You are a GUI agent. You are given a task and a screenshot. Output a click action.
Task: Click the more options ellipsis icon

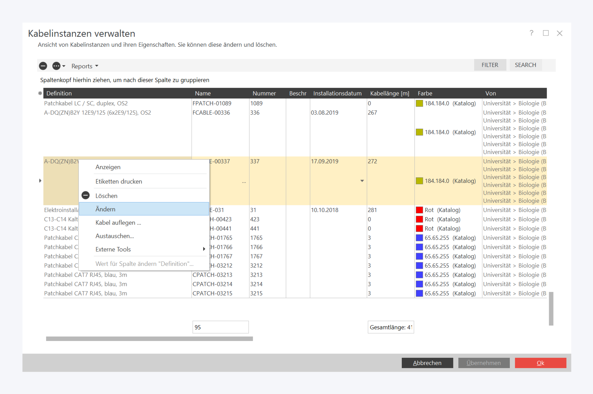pyautogui.click(x=56, y=66)
